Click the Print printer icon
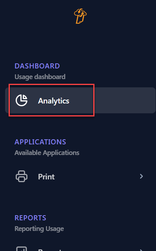156x251 pixels. point(22,176)
